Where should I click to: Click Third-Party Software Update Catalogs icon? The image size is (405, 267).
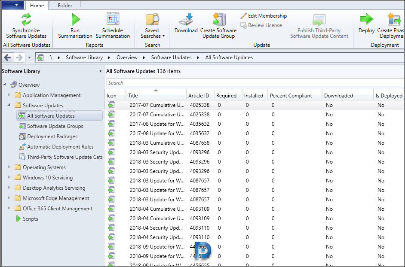pos(22,157)
